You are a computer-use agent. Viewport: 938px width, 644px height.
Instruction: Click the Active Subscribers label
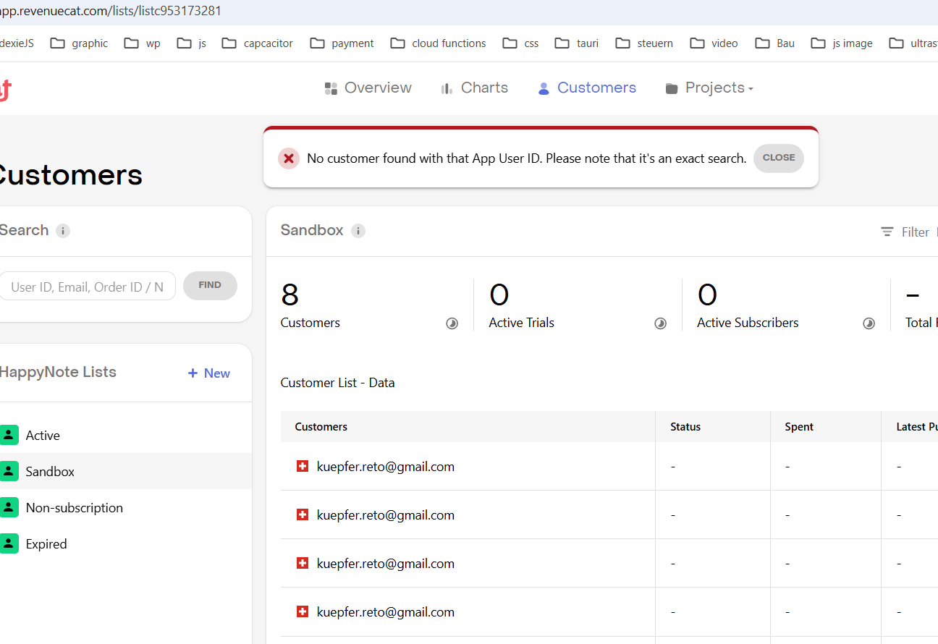coord(748,323)
